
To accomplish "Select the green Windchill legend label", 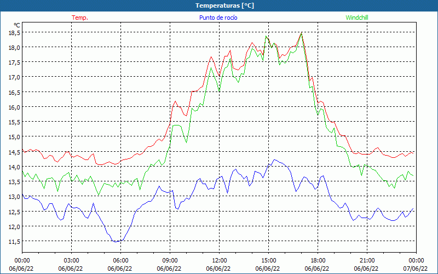I will [x=357, y=18].
